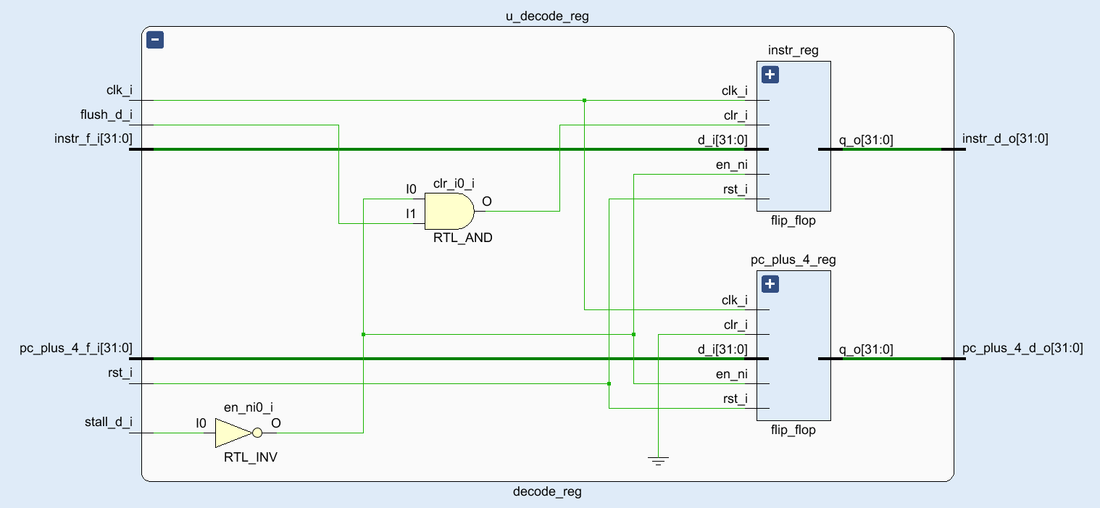Click the en_ni pin on instr_reg

[x=730, y=165]
